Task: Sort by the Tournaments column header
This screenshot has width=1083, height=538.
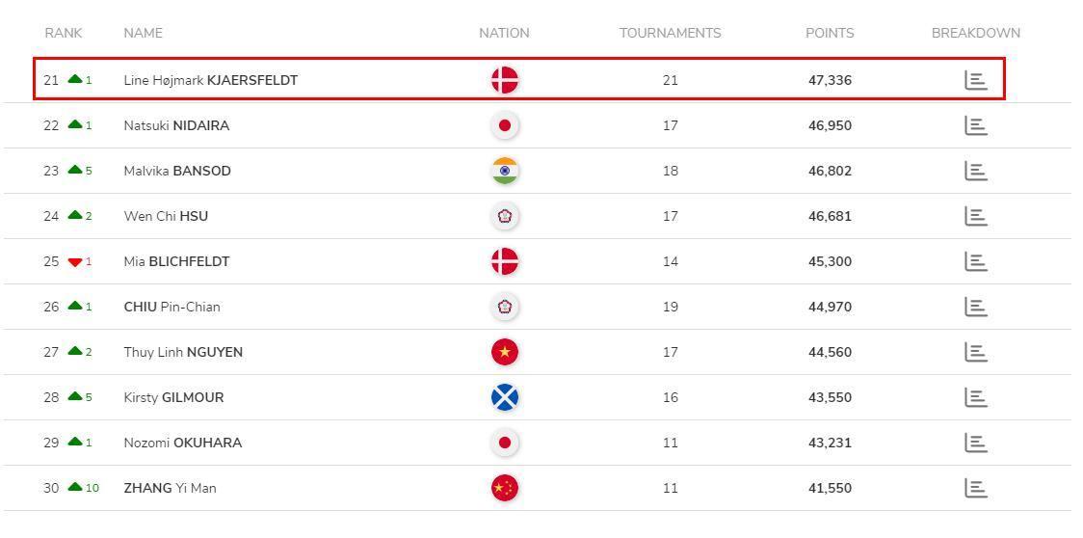Action: click(670, 33)
